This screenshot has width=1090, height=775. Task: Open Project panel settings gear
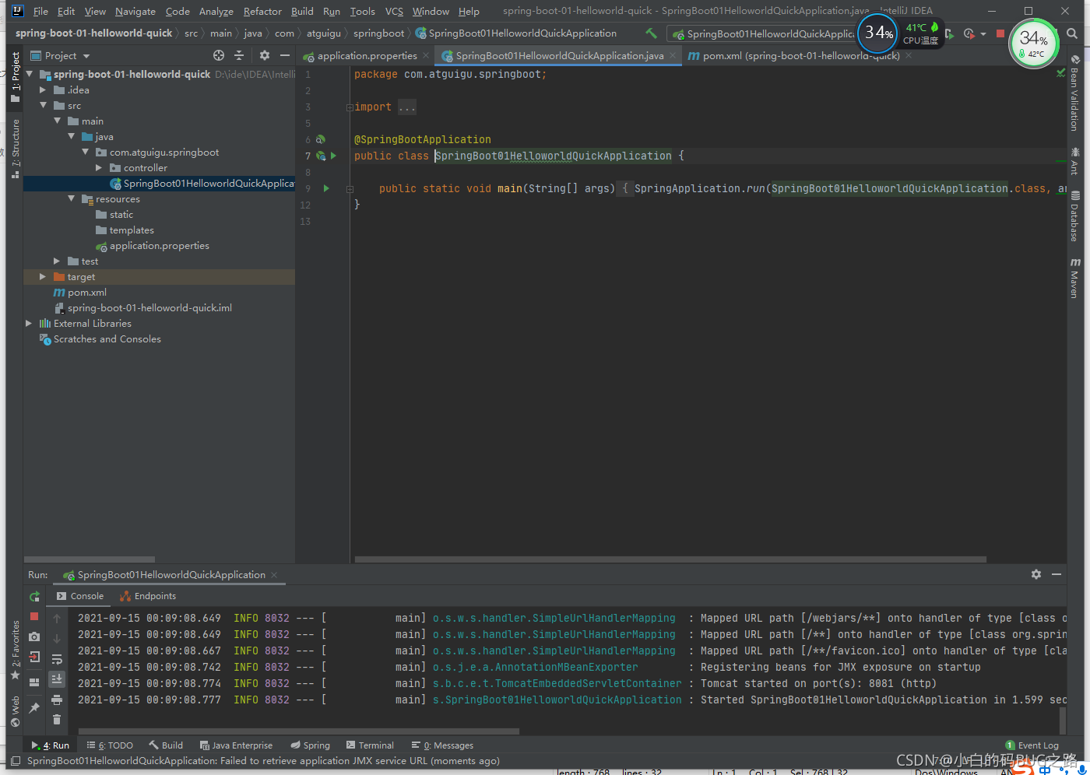coord(264,55)
